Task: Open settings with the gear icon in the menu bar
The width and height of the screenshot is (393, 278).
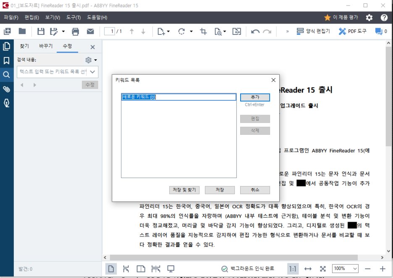Action: pyautogui.click(x=369, y=18)
